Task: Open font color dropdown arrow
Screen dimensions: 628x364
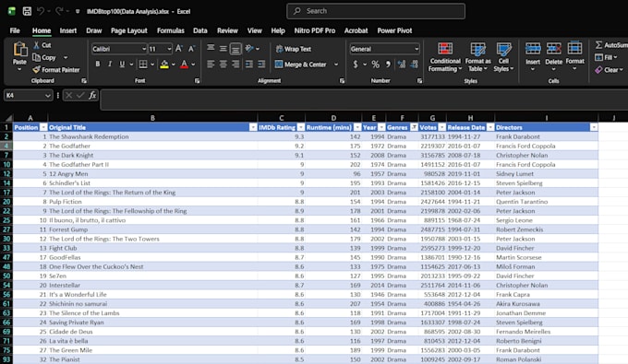Action: point(193,65)
